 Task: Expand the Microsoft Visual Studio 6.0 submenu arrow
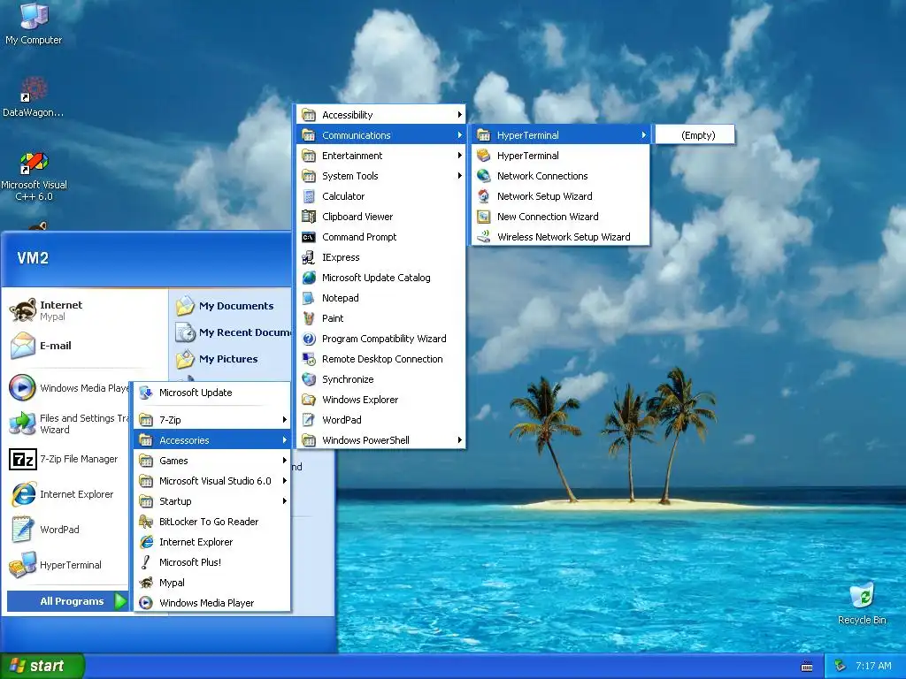284,480
